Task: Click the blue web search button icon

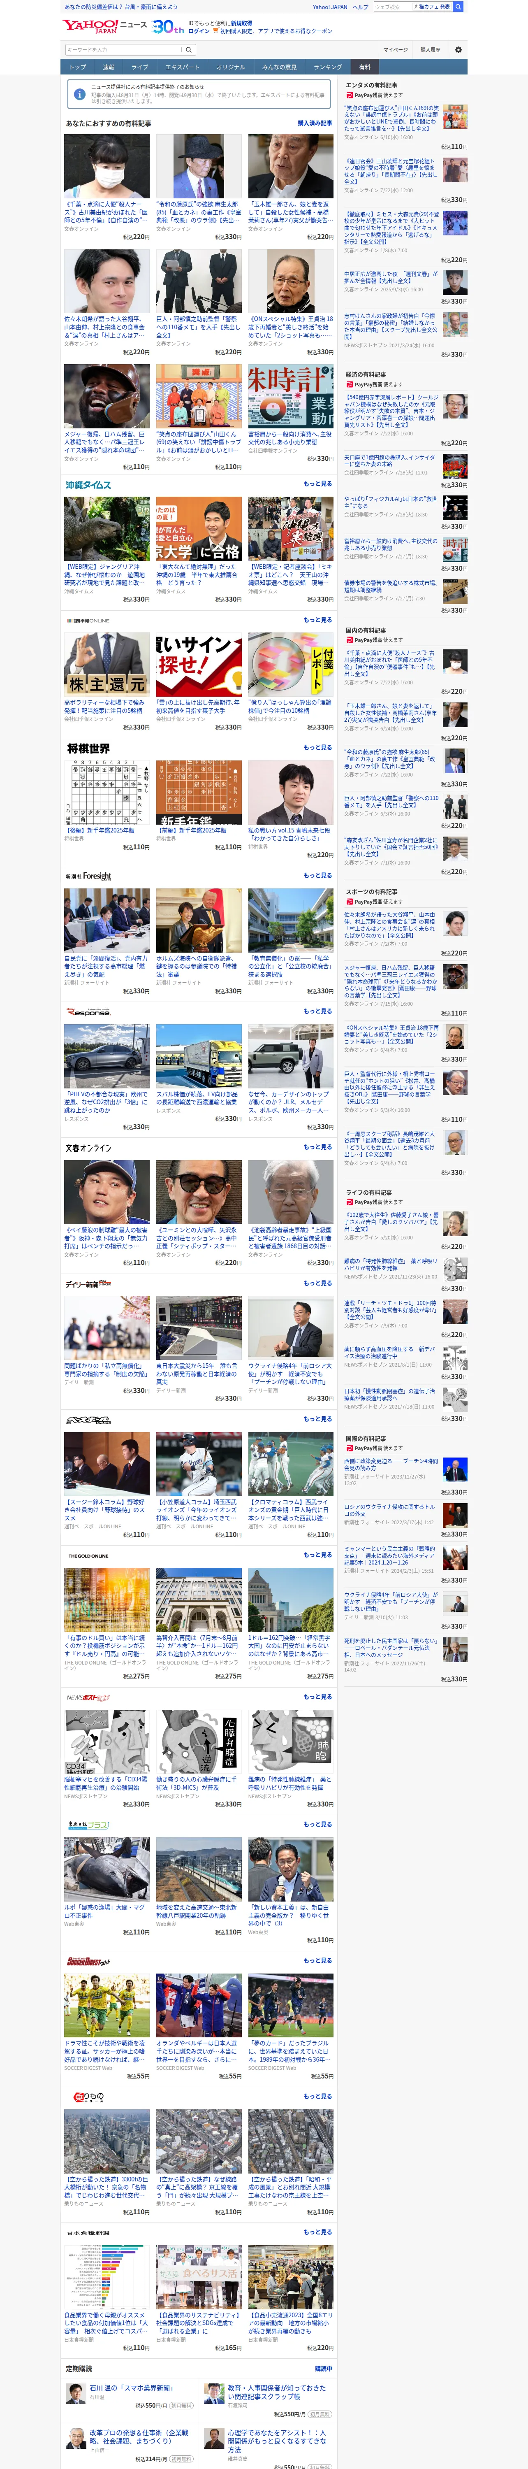Action: tap(458, 7)
